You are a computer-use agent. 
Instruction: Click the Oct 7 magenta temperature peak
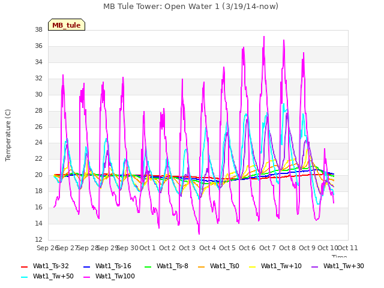tap(264, 37)
